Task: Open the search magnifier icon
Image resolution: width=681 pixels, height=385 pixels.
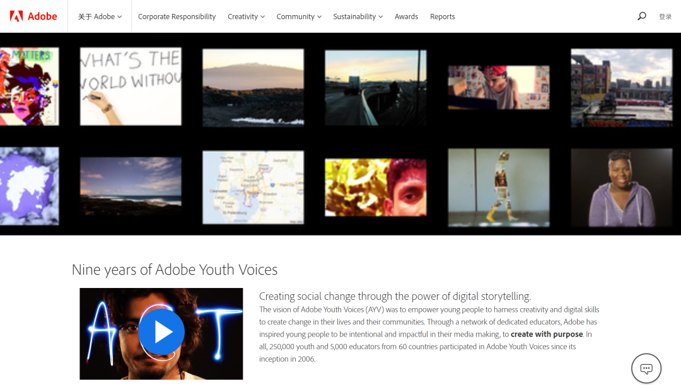Action: [x=641, y=16]
